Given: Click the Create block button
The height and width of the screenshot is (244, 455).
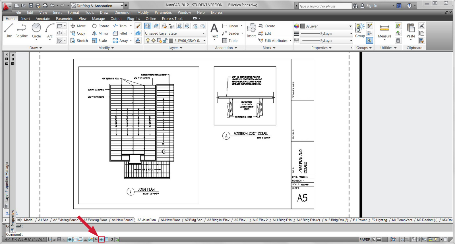Looking at the screenshot, I should 267,26.
